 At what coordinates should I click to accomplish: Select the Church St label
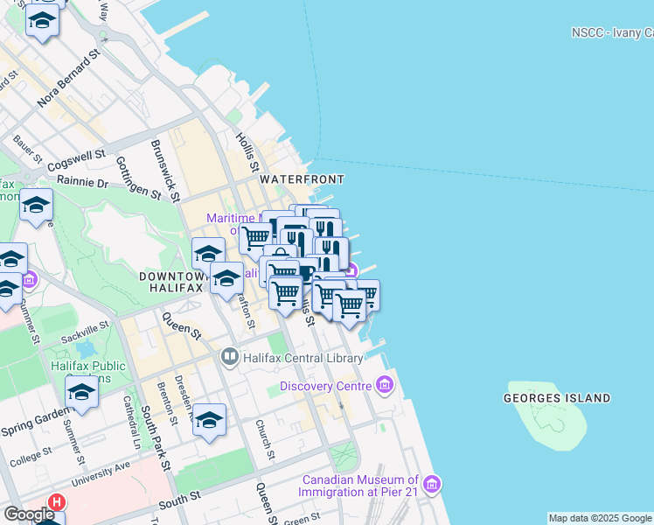[x=266, y=440]
